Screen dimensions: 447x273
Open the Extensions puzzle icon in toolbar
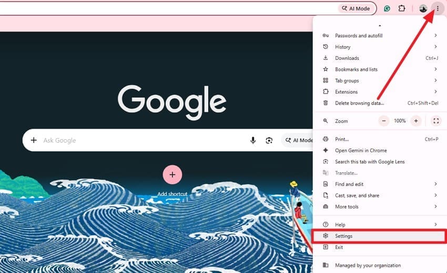coord(402,8)
